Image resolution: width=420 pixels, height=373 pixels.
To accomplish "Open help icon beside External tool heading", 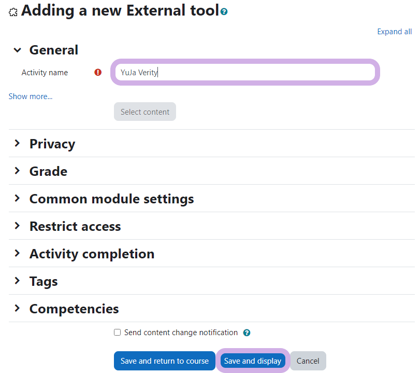I will pos(224,11).
